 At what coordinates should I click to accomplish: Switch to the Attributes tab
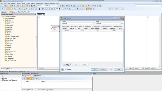coord(72,29)
